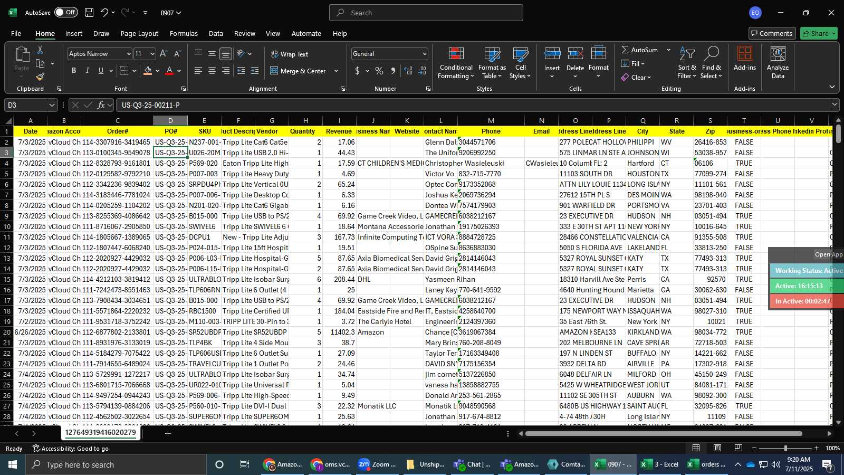Click the Find & Select button

pos(711,63)
